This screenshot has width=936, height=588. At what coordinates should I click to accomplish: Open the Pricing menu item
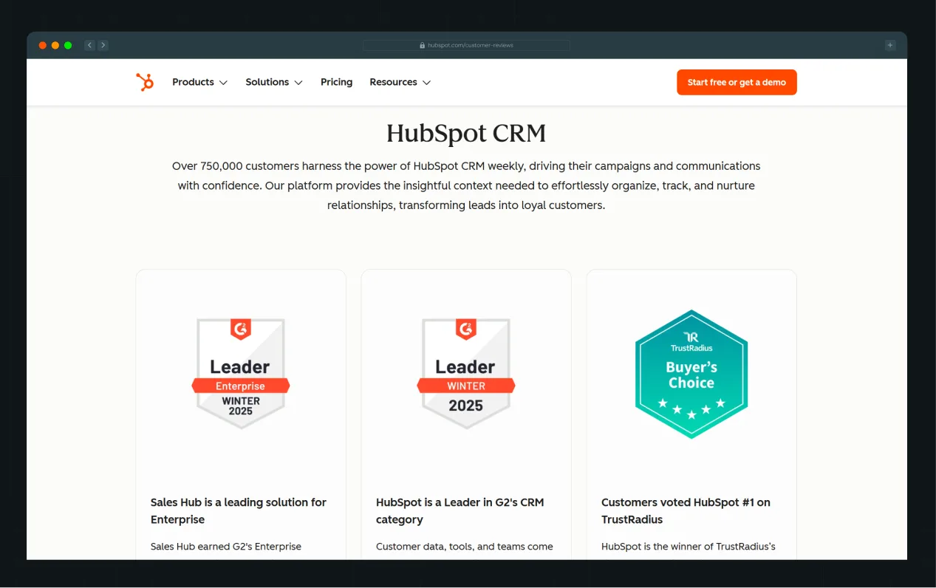[336, 82]
